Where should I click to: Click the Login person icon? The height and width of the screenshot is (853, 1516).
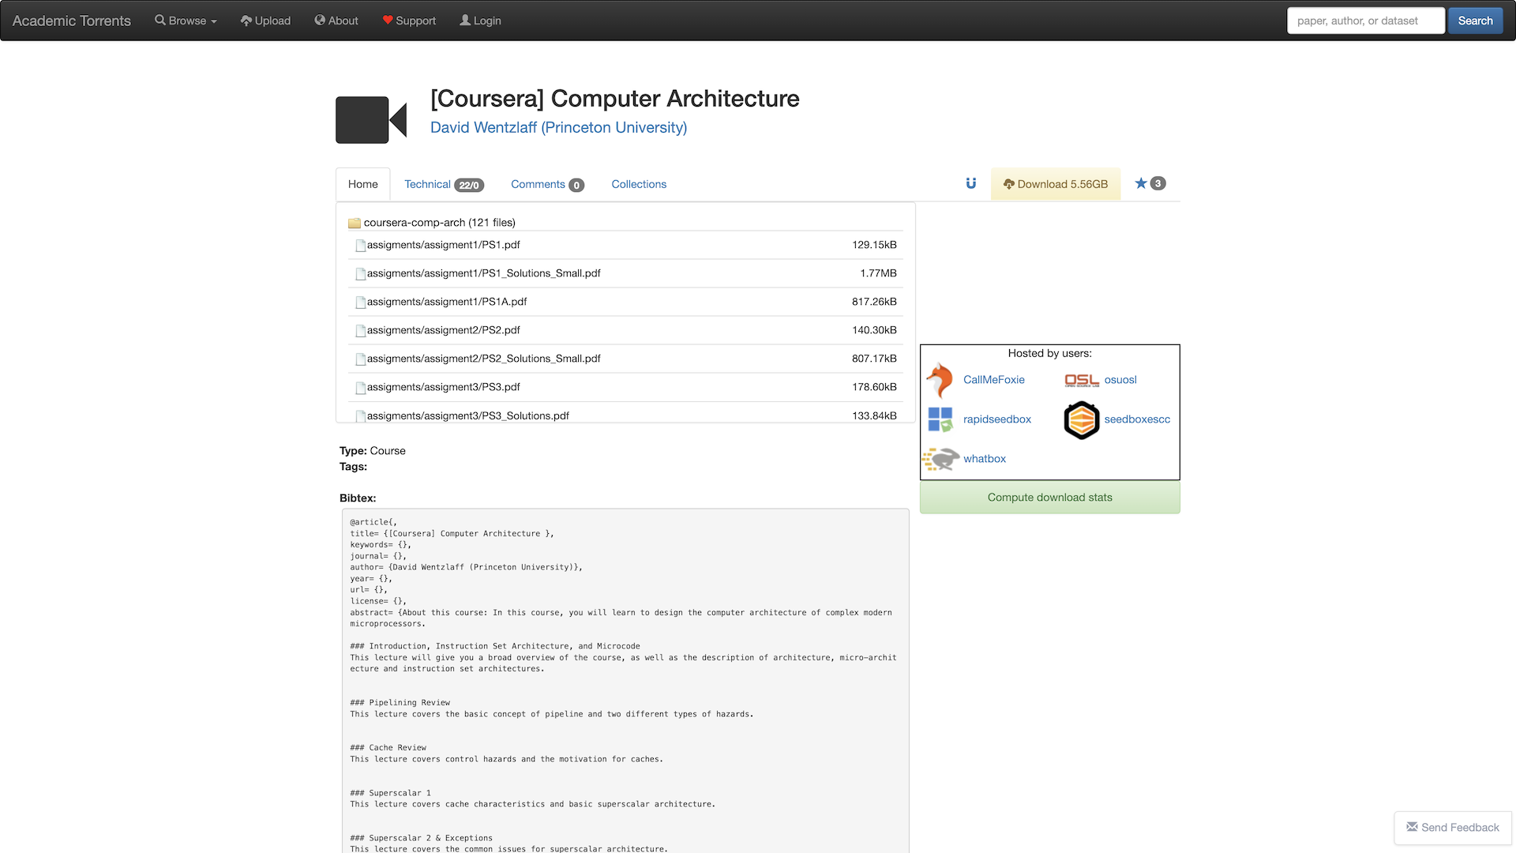[465, 20]
